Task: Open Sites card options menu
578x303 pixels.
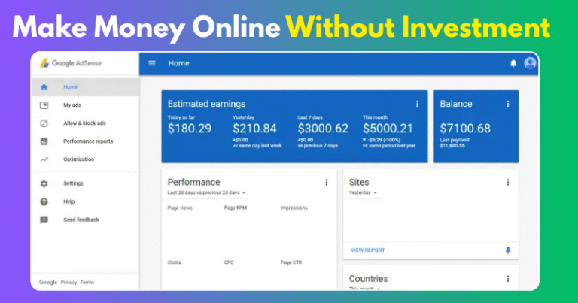Action: 507,182
